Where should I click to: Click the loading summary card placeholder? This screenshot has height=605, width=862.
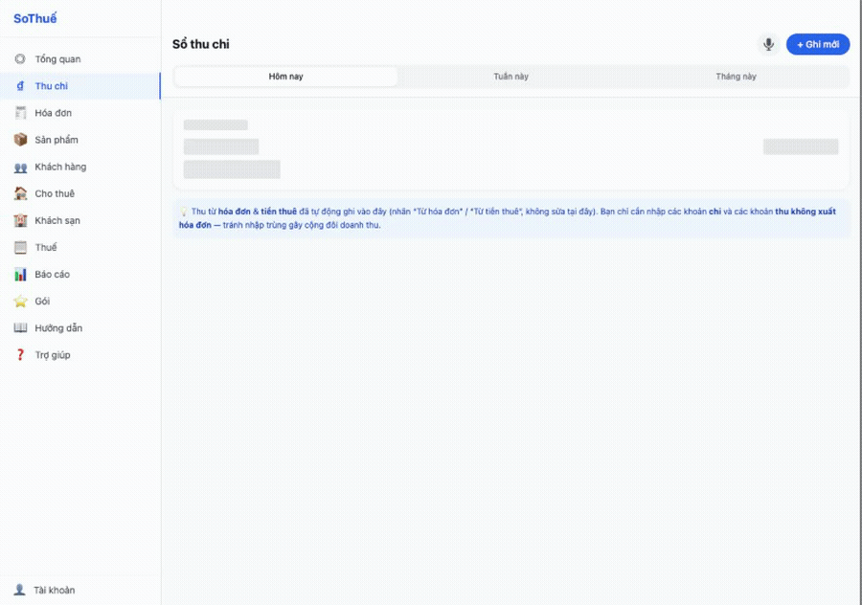click(x=511, y=150)
